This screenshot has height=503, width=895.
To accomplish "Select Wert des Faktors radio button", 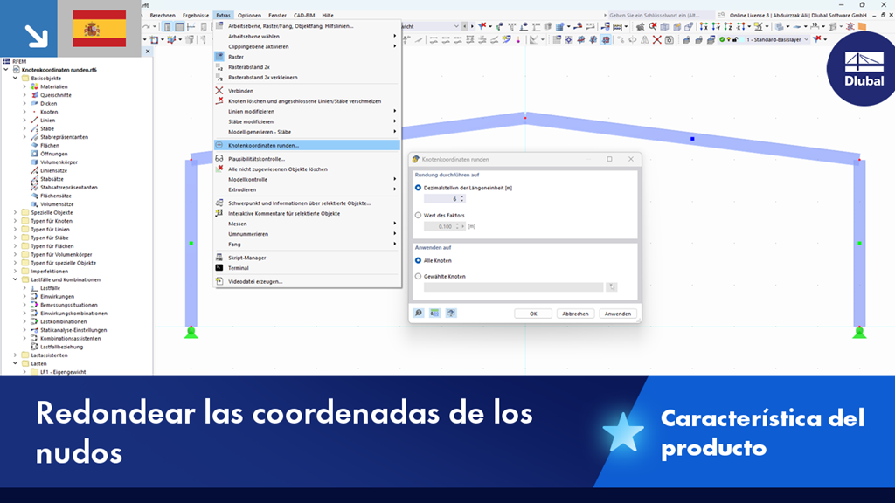I will (419, 216).
